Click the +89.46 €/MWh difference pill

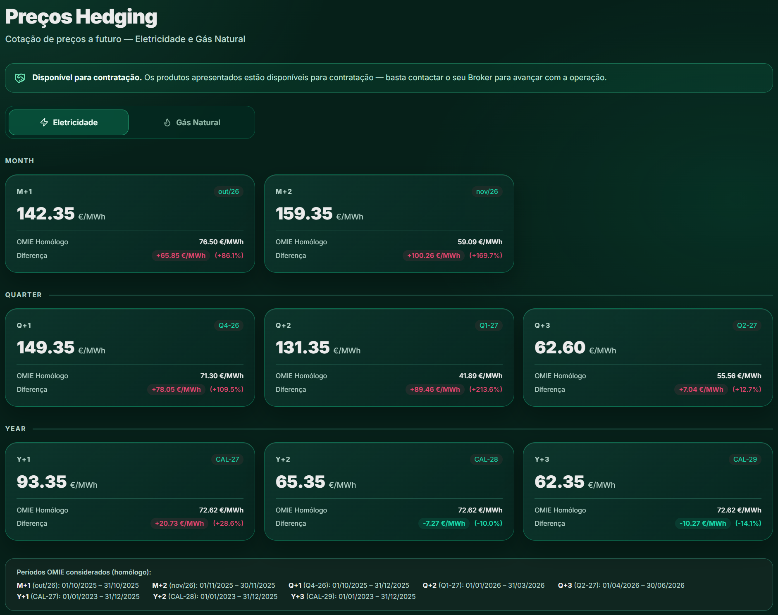pos(435,389)
